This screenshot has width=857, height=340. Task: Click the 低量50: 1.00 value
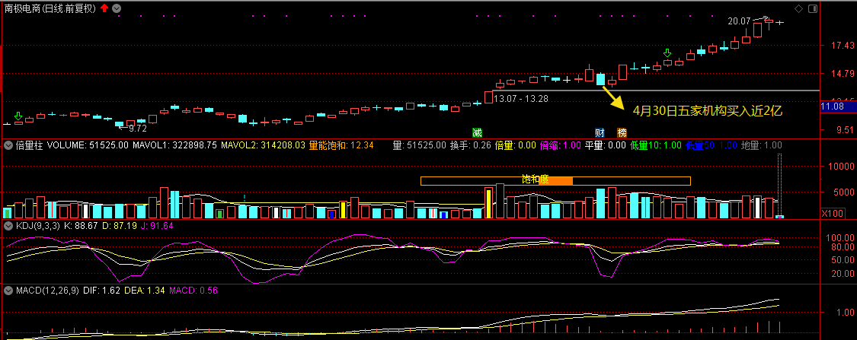click(x=711, y=146)
